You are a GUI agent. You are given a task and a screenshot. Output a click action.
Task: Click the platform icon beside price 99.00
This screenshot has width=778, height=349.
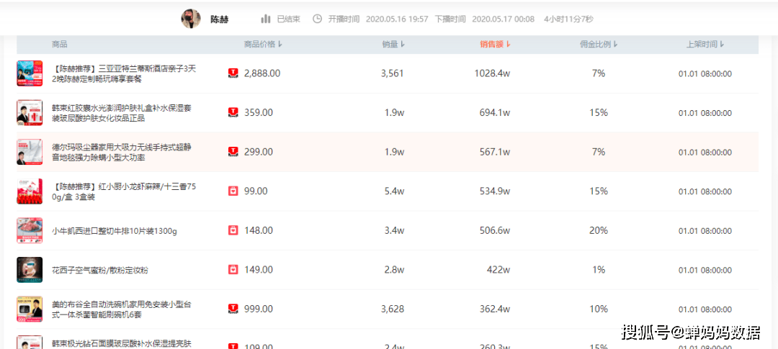click(233, 191)
